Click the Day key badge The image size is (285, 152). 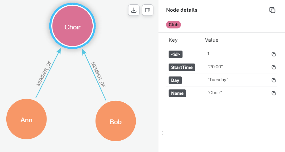click(x=175, y=80)
